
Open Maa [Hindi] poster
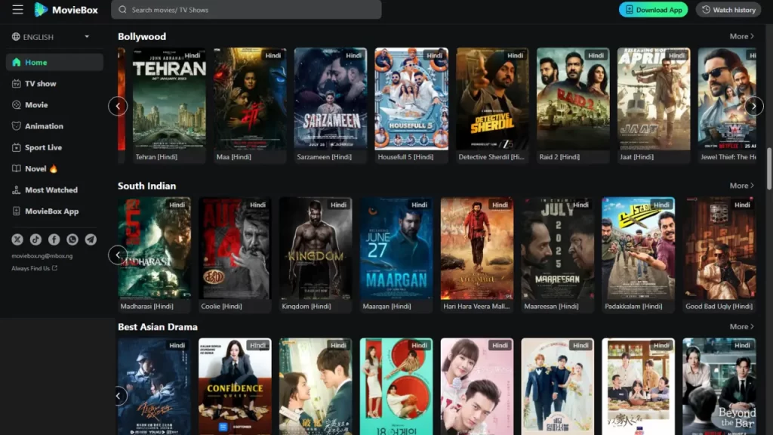250,99
